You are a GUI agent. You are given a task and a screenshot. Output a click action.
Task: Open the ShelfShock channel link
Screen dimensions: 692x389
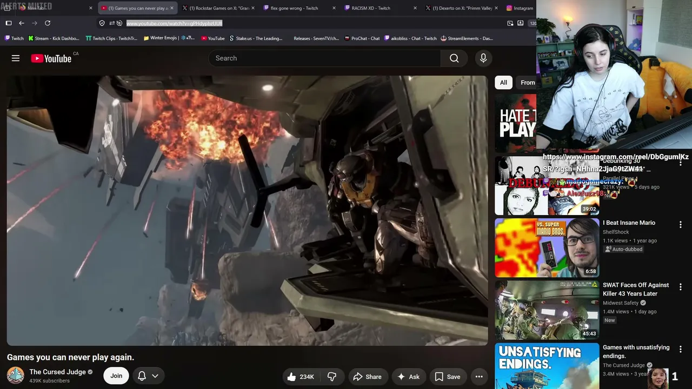pyautogui.click(x=616, y=232)
